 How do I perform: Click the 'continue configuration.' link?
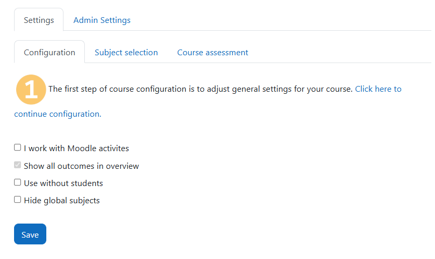tap(58, 114)
